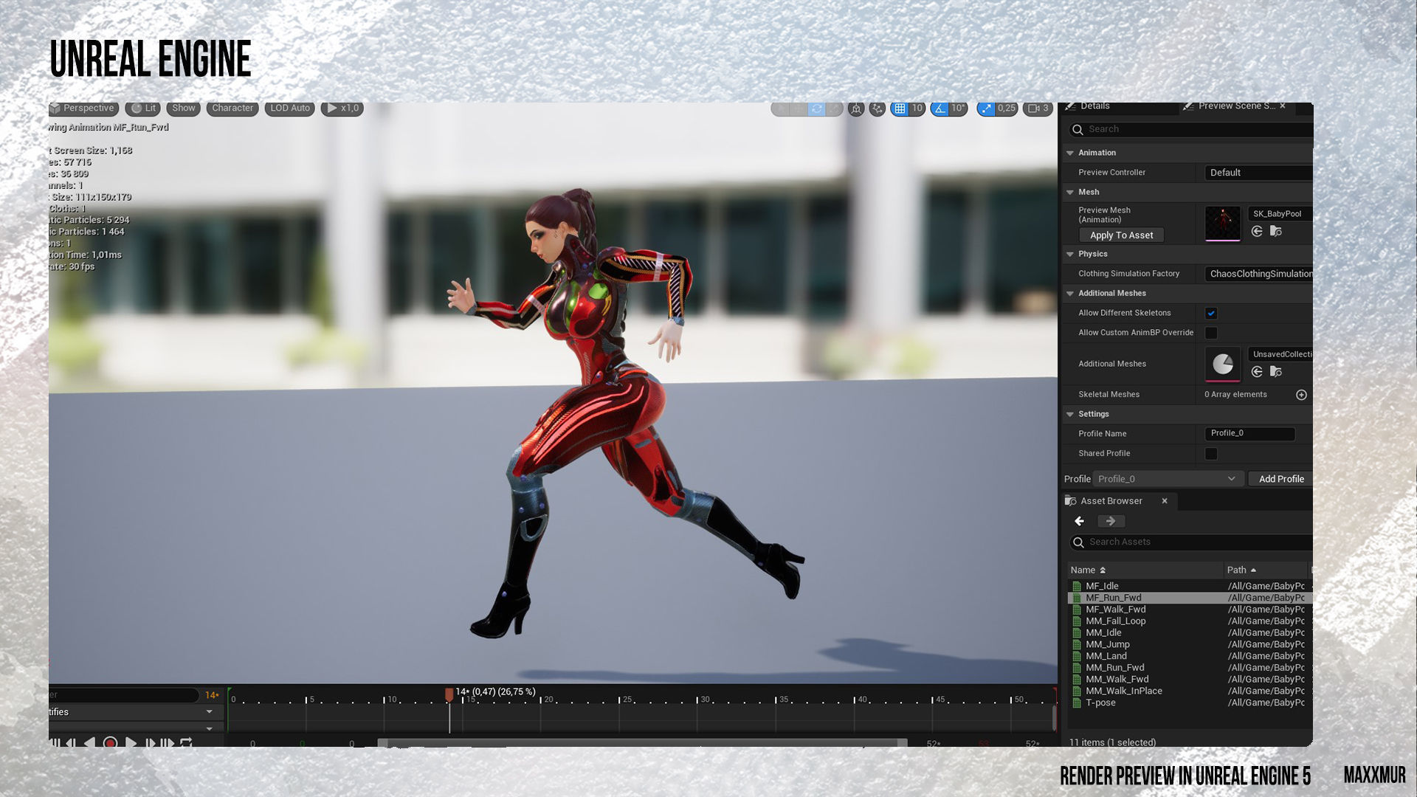Screen dimensions: 1417x797
Task: Switch to the Preview Scene Settings tab
Action: pos(1235,106)
